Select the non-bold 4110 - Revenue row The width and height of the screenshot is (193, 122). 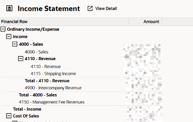(x=46, y=67)
